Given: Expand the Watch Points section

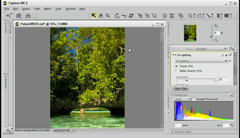Looking at the screenshot, I should tap(172, 132).
